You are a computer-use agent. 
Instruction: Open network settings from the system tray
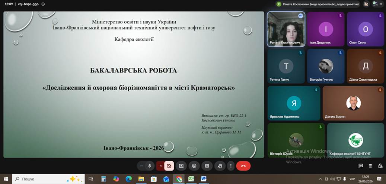(339, 179)
